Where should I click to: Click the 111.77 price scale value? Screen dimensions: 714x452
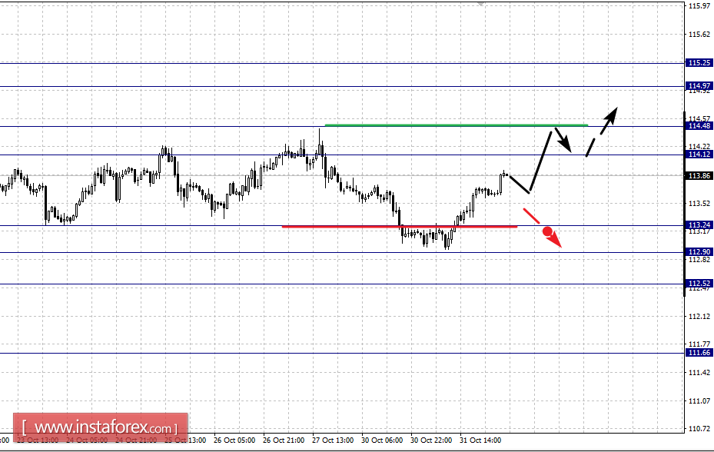(x=699, y=344)
